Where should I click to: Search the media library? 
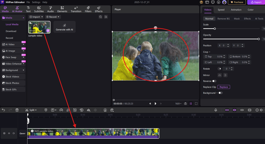coord(100,17)
